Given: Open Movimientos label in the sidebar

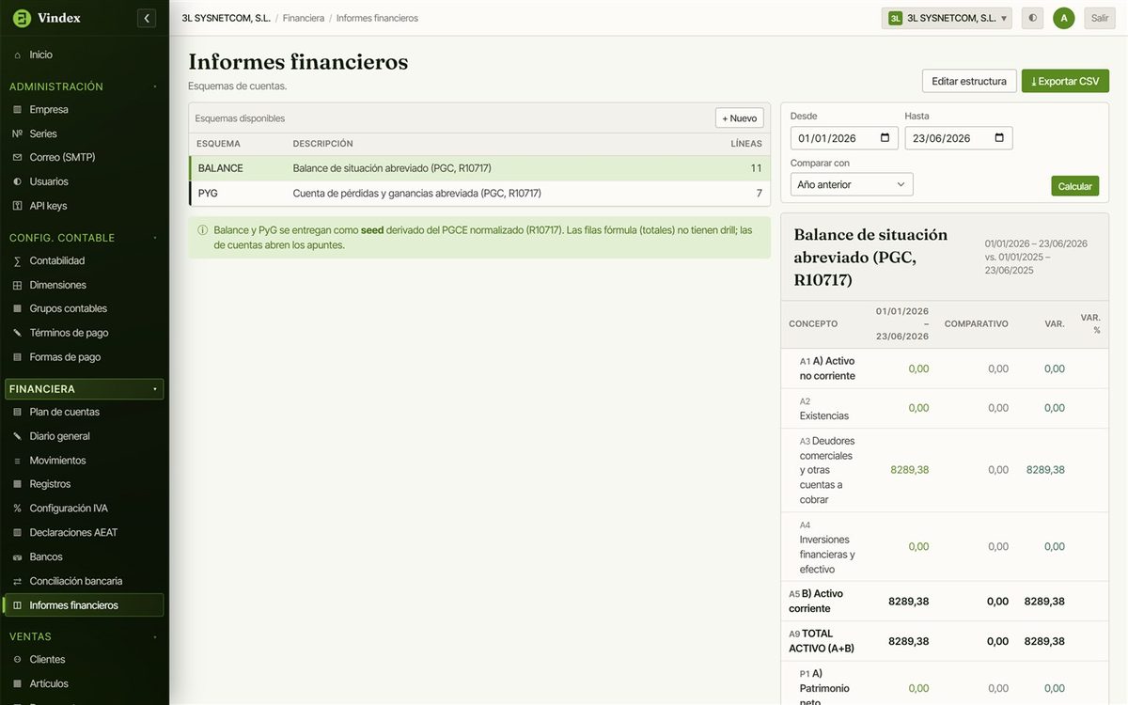Looking at the screenshot, I should [x=57, y=461].
